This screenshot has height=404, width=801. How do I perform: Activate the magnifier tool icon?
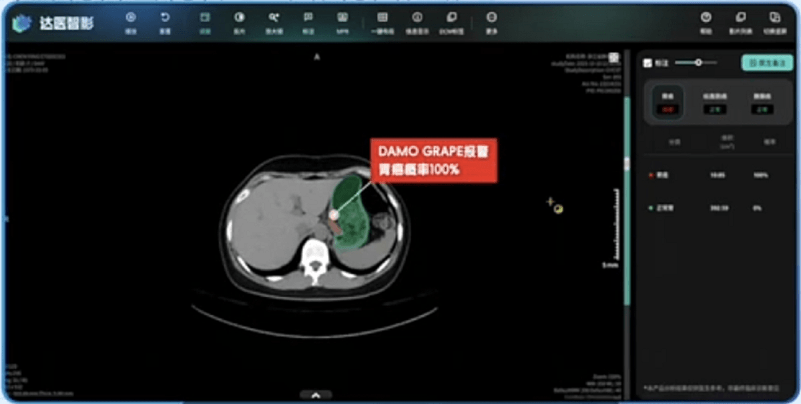274,17
